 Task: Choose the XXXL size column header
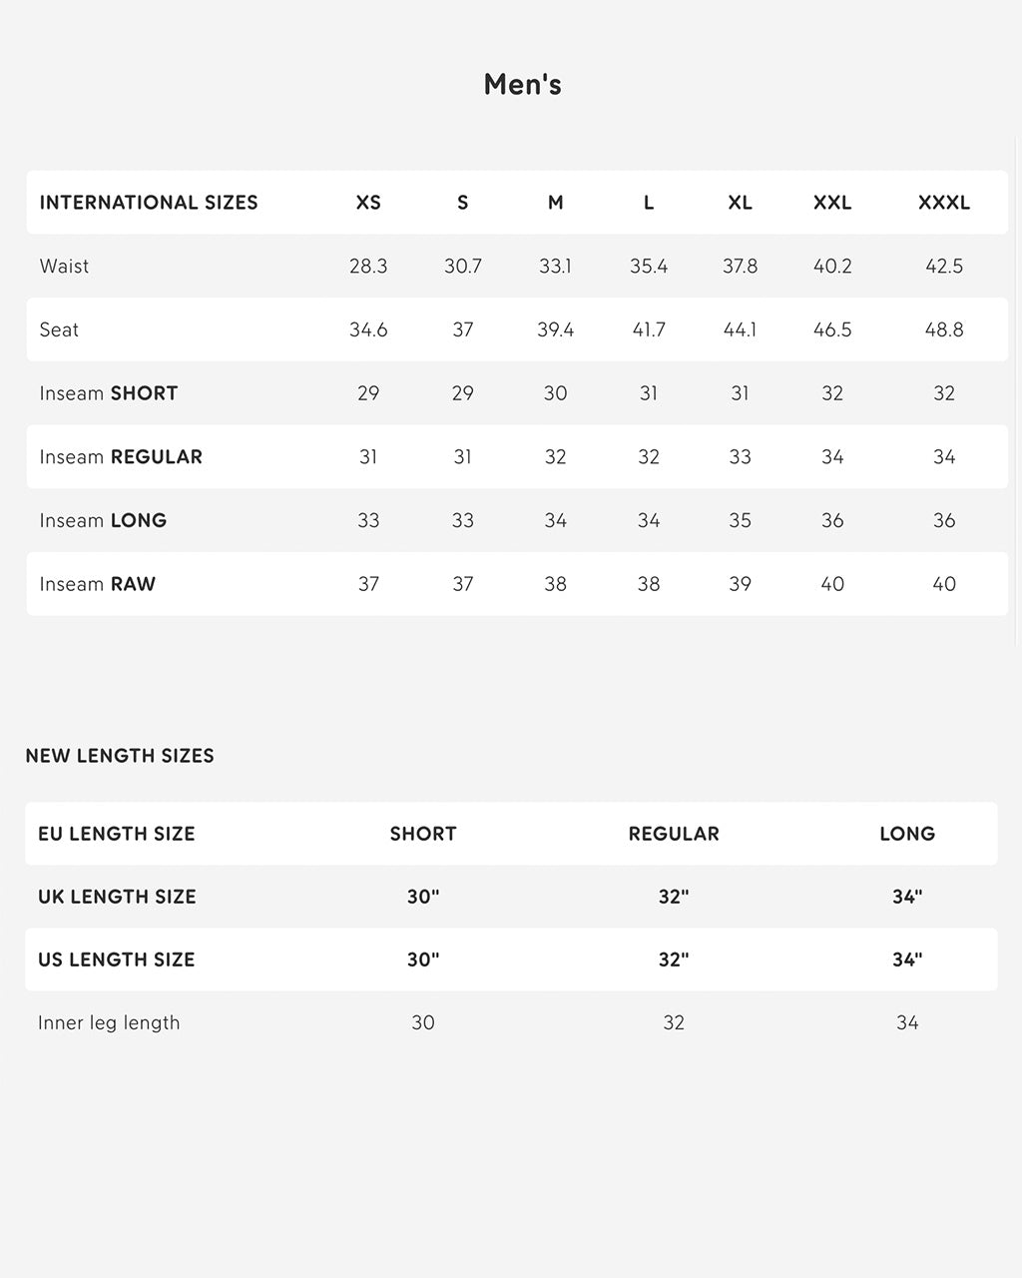[x=943, y=203]
